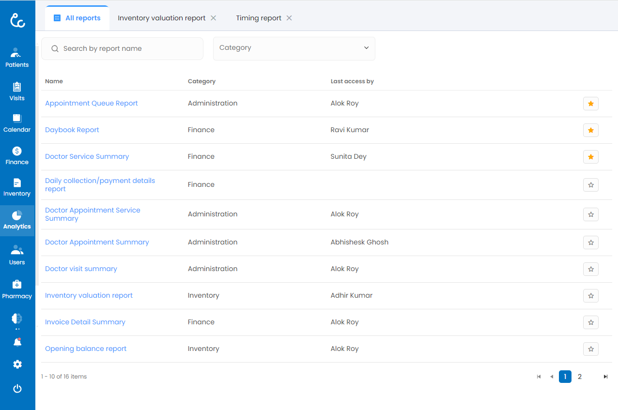Switch to Inventory valuation report tab
The image size is (618, 410).
click(x=161, y=18)
